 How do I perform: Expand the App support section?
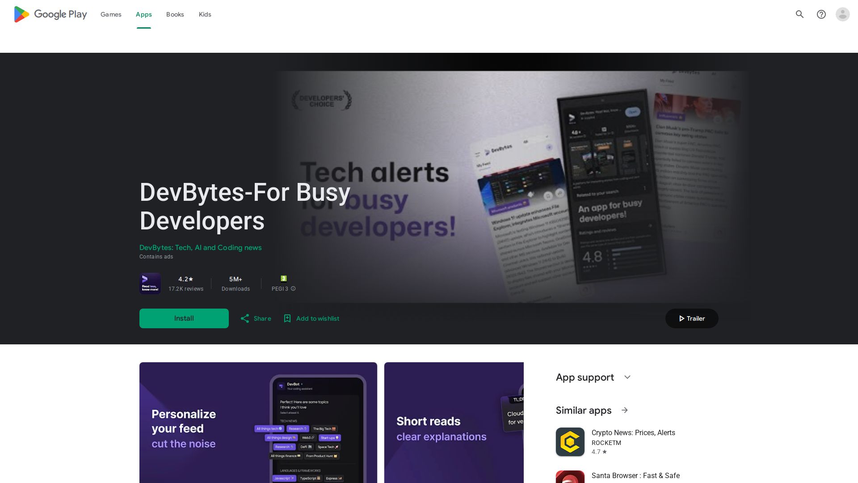[x=627, y=377]
